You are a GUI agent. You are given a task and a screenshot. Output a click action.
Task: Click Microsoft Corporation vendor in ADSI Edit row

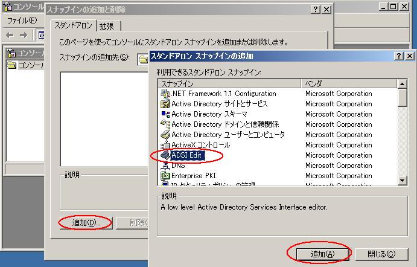[339, 155]
